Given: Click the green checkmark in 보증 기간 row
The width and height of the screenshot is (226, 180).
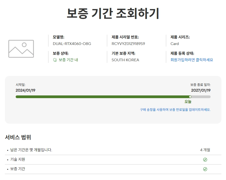Looking at the screenshot, I should pyautogui.click(x=205, y=169).
